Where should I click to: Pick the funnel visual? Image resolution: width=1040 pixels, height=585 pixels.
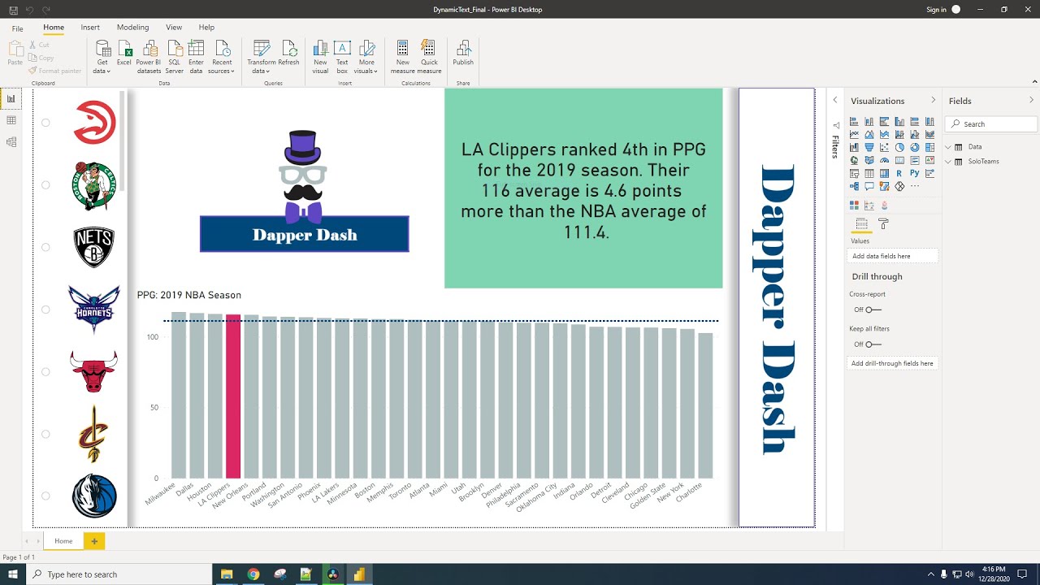[869, 147]
